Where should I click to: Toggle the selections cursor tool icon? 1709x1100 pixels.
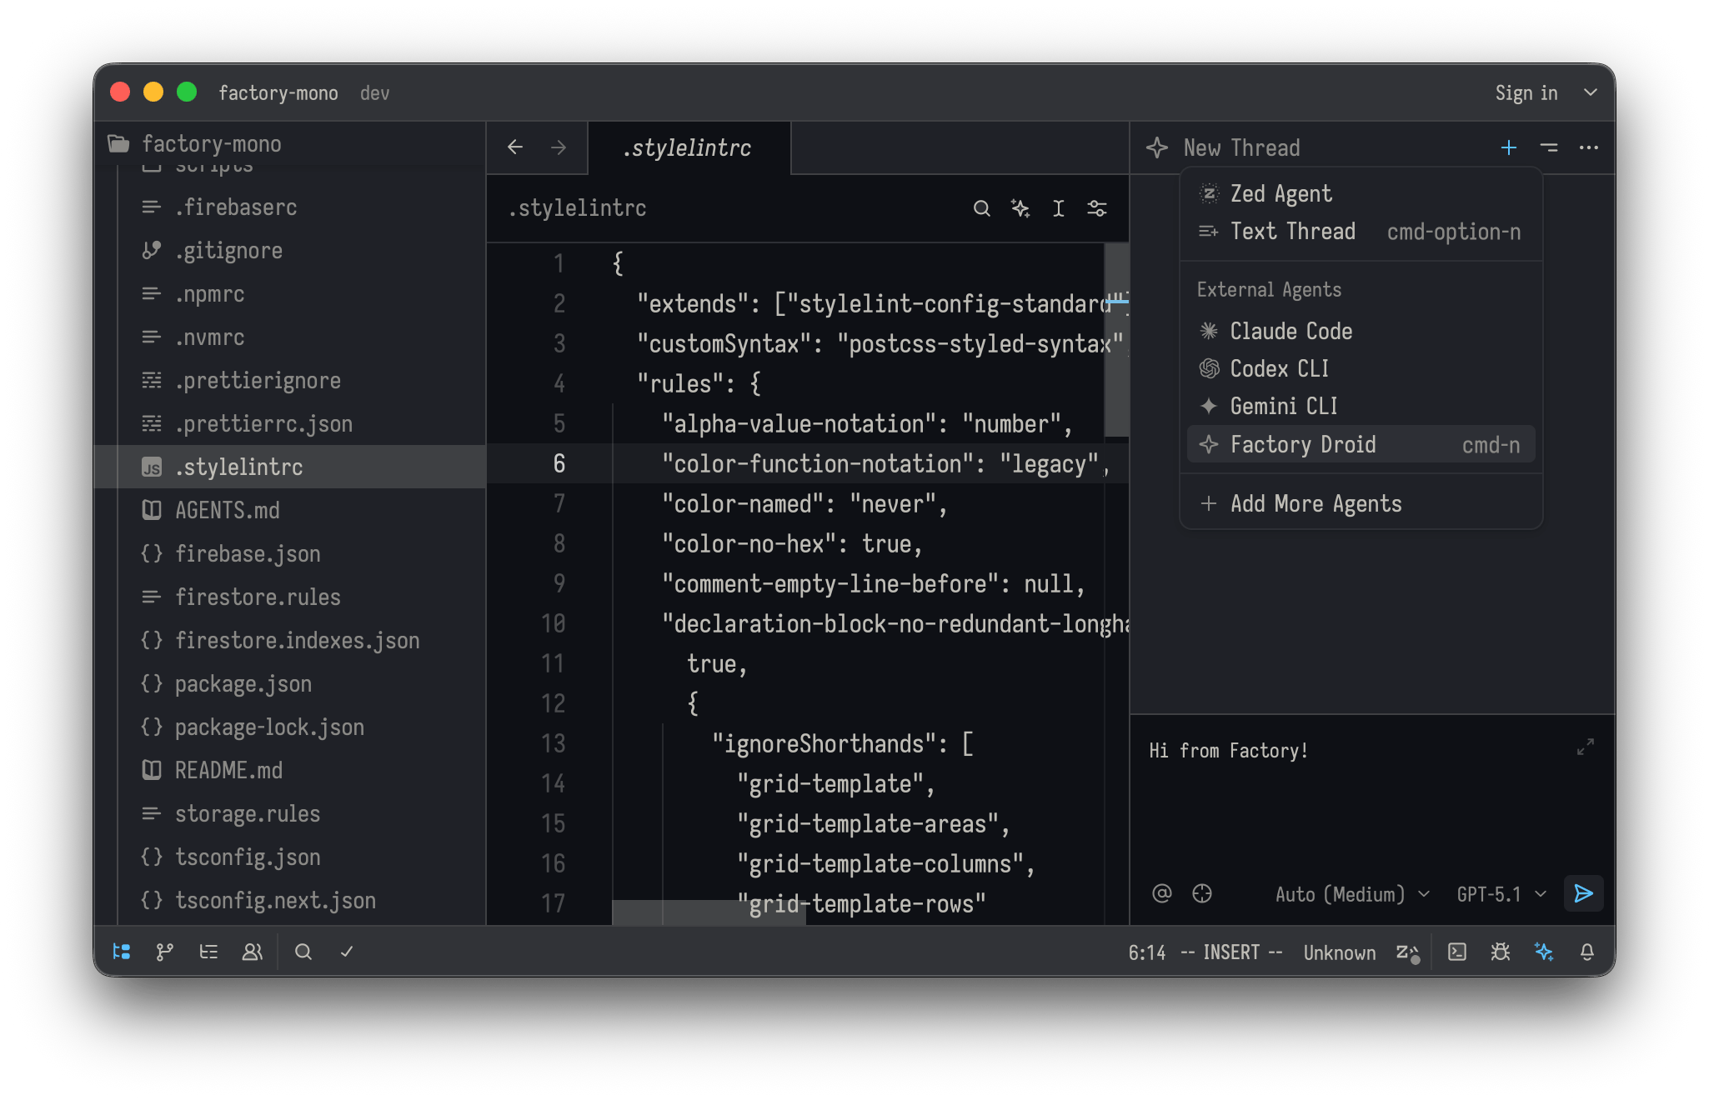1059,208
